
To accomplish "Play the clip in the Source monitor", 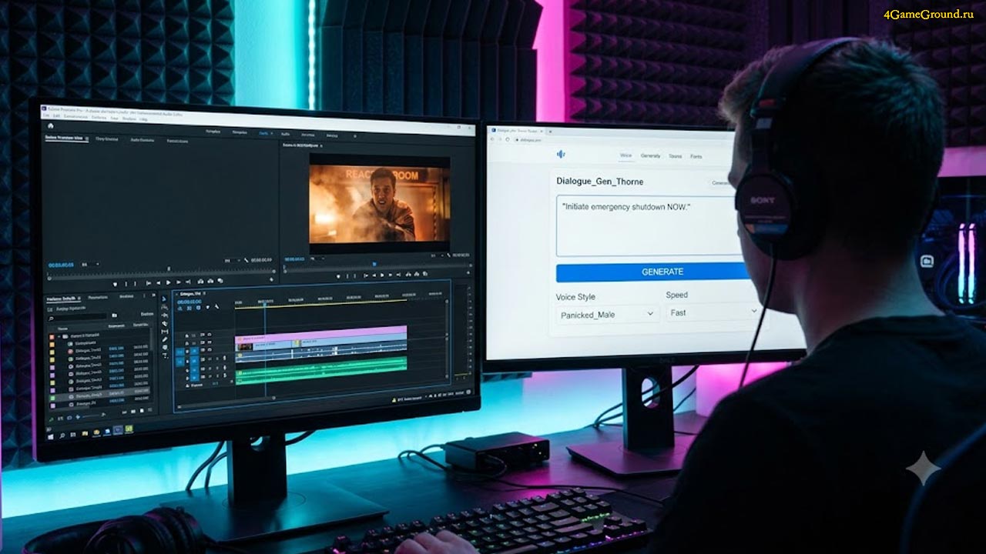I will tap(168, 283).
